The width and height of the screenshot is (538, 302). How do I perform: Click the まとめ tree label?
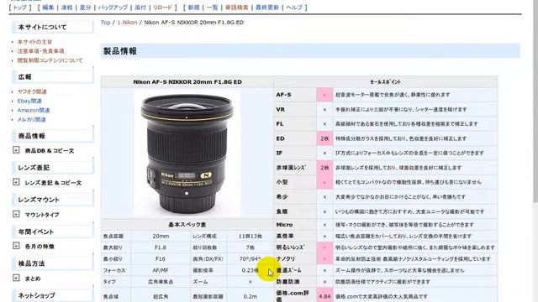tap(33, 279)
